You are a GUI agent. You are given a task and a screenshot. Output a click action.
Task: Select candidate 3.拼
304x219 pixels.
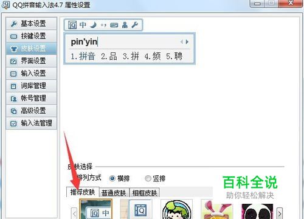click(x=131, y=56)
